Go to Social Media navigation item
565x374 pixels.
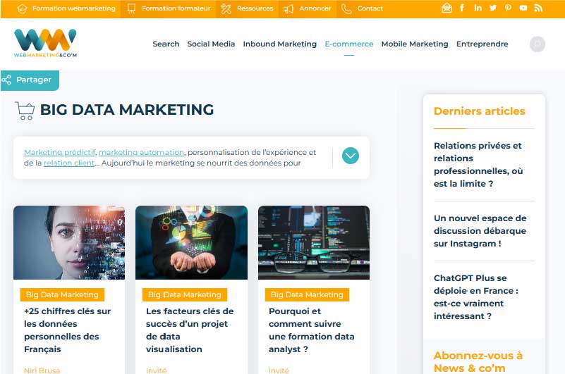211,44
